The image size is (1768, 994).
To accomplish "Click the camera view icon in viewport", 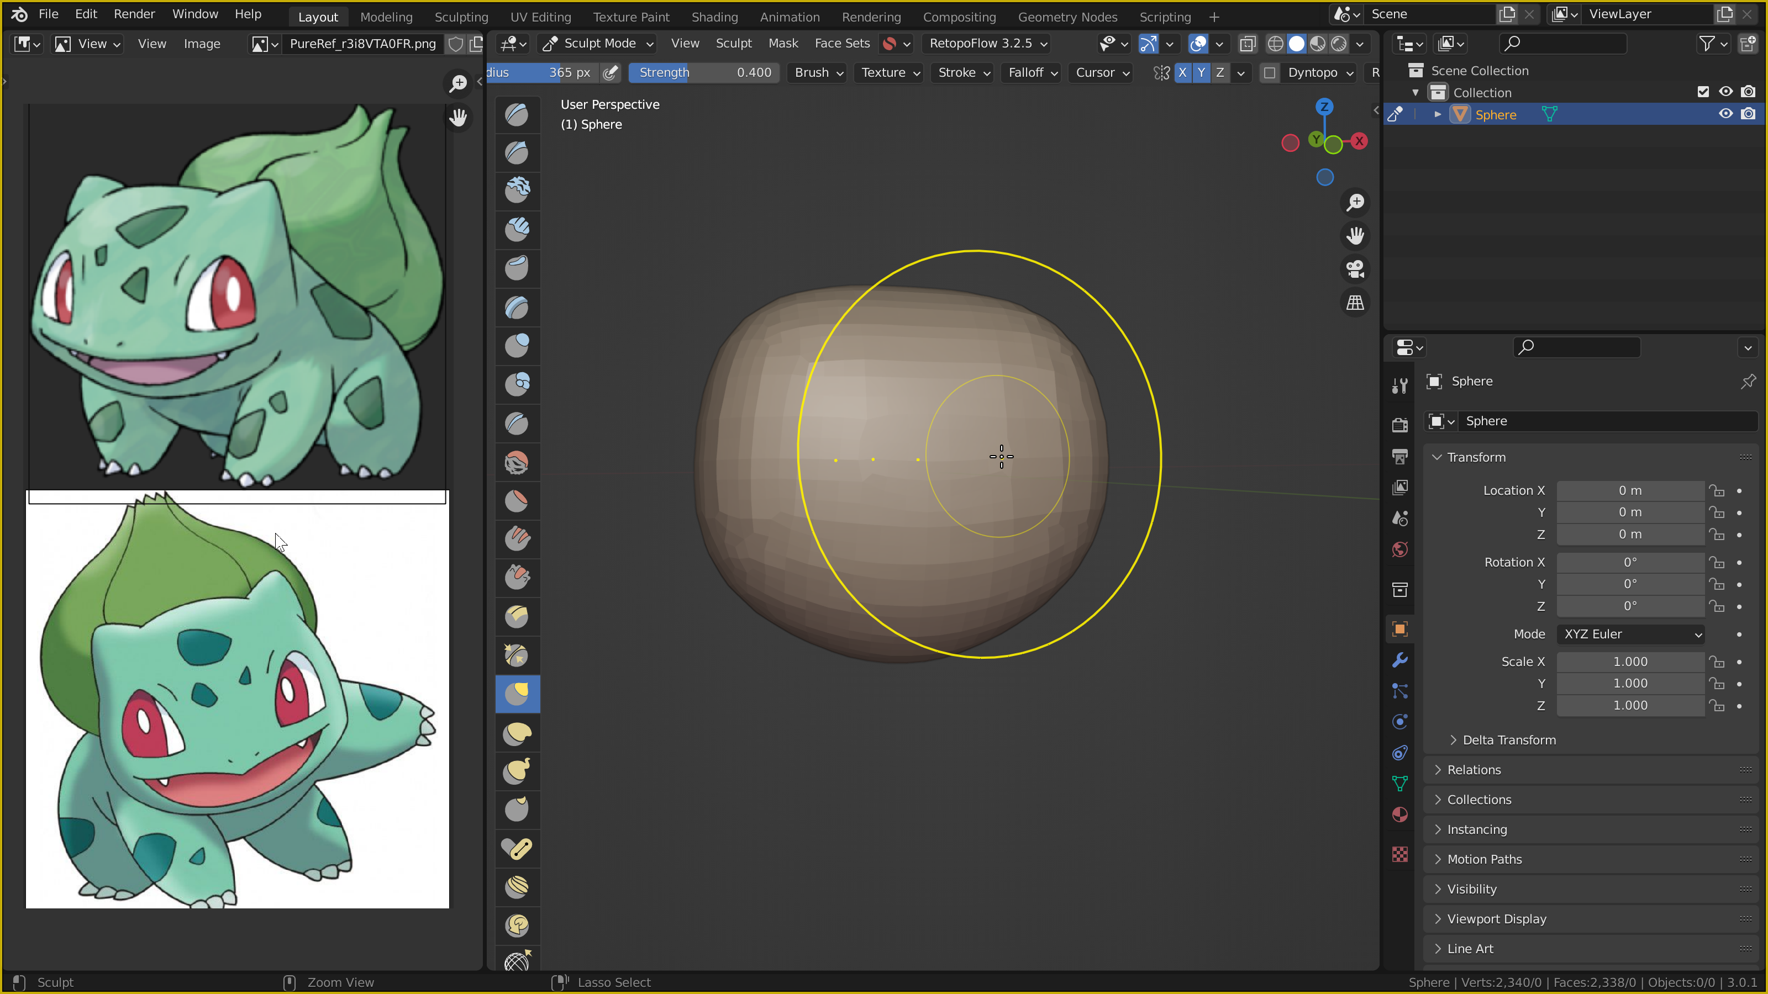I will click(1355, 269).
